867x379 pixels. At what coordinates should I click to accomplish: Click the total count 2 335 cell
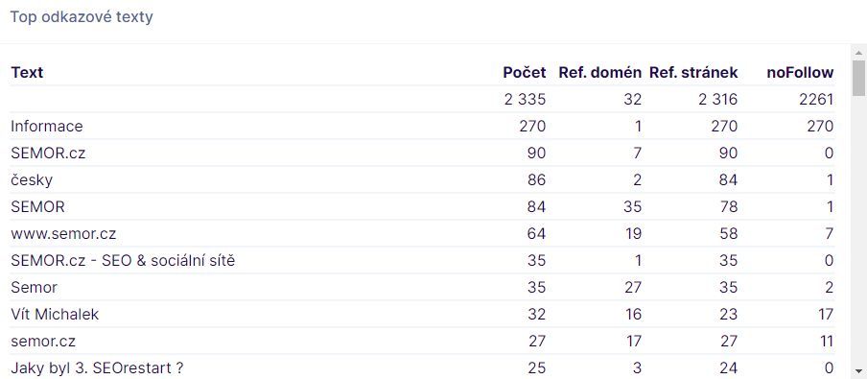pos(525,100)
